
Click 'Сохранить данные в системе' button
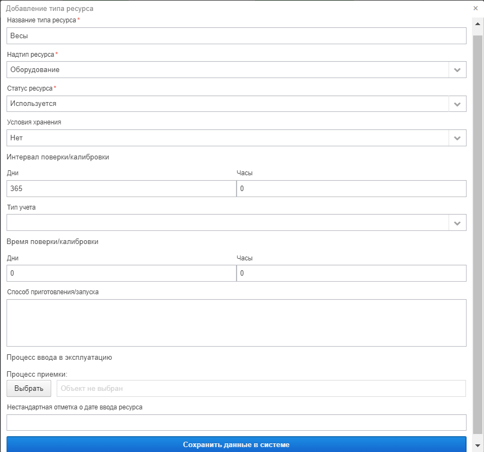pyautogui.click(x=237, y=444)
